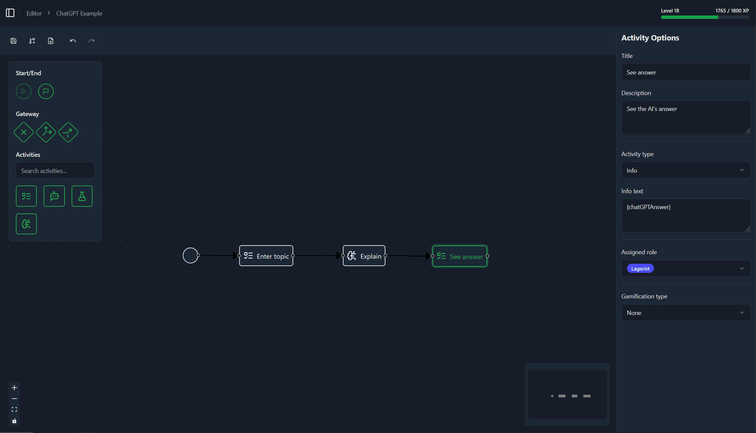Click the Level 18 label
This screenshot has width=756, height=433.
(x=670, y=10)
